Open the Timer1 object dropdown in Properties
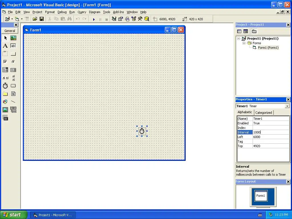292x219 pixels. [287, 106]
